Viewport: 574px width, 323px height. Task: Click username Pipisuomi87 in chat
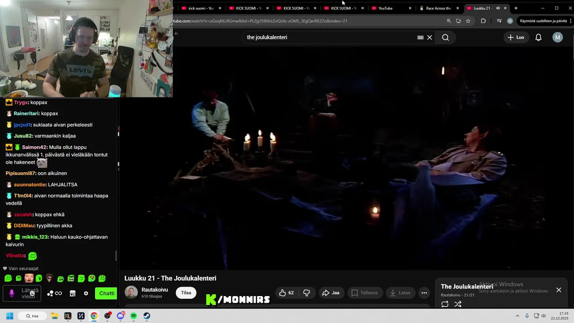click(20, 173)
